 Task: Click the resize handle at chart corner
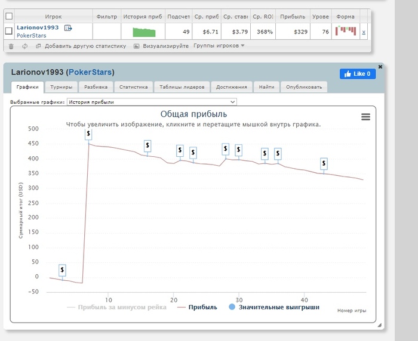pos(380,325)
